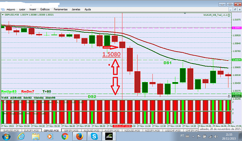The width and height of the screenshot is (242, 141).
Task: Open the Janelas menu
Action: coord(76,10)
